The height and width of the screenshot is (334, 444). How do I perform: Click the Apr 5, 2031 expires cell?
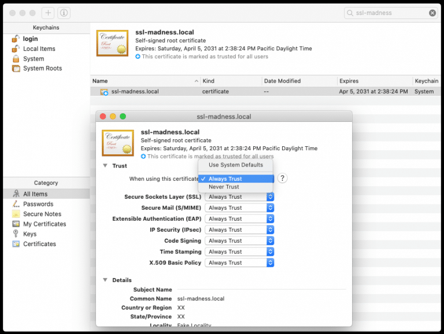(373, 91)
